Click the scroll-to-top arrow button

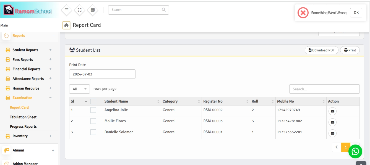361,163
